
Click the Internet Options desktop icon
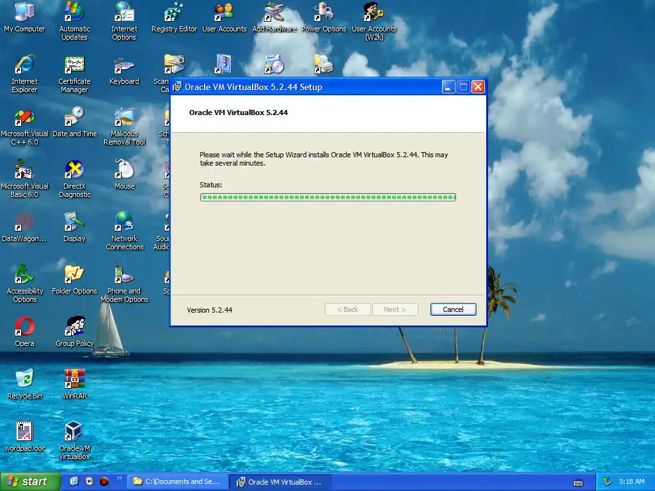124,21
